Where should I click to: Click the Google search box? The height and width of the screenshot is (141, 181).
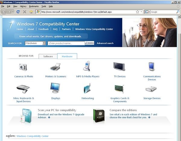(163, 12)
